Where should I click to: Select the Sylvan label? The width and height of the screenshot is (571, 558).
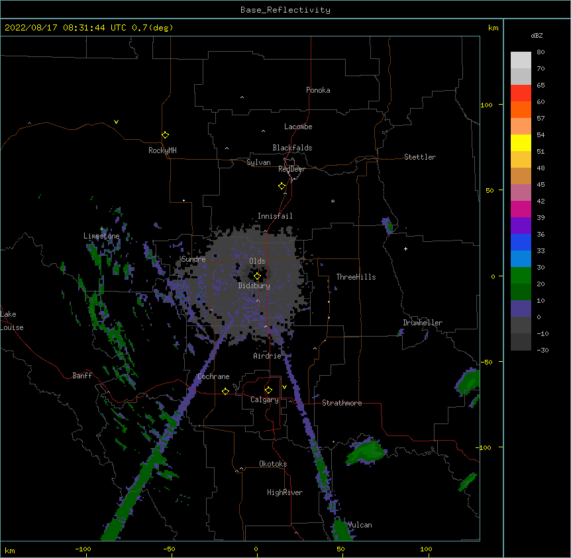tap(258, 162)
